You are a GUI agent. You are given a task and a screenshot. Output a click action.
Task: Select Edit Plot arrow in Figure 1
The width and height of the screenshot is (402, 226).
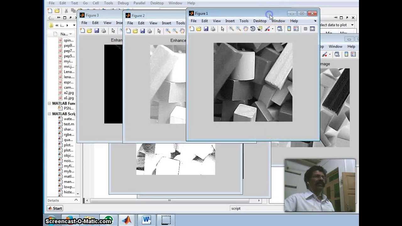point(223,29)
